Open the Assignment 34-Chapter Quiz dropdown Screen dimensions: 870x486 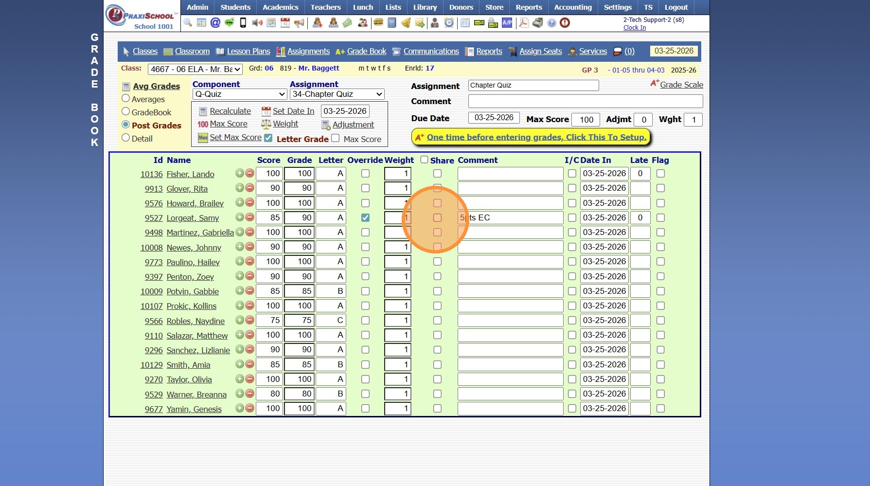(x=337, y=94)
